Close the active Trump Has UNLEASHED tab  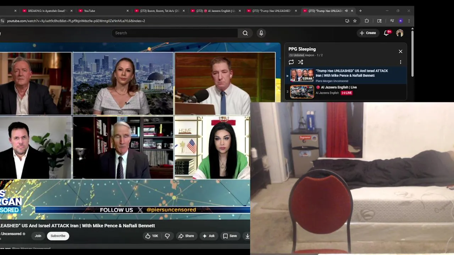pyautogui.click(x=352, y=11)
